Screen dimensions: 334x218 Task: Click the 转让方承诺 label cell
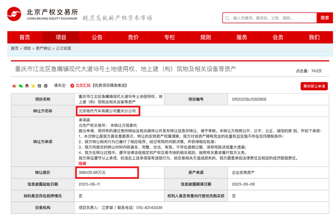coord(43,142)
